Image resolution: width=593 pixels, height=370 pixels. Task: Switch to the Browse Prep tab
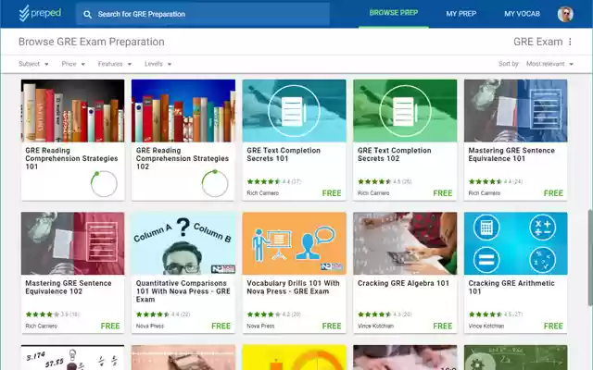[x=394, y=13]
